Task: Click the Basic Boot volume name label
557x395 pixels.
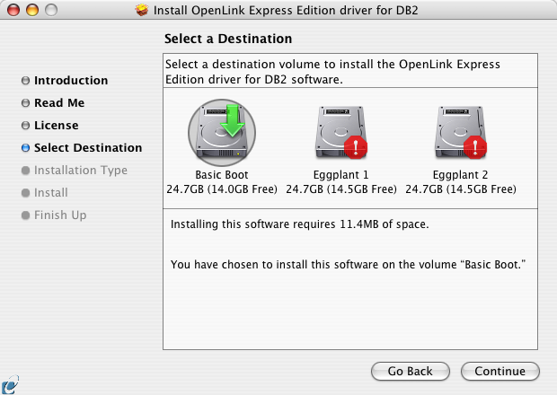Action: (x=222, y=175)
